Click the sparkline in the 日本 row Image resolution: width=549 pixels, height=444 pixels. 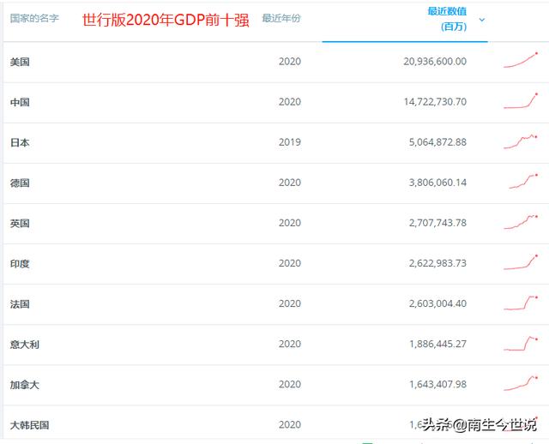click(521, 141)
